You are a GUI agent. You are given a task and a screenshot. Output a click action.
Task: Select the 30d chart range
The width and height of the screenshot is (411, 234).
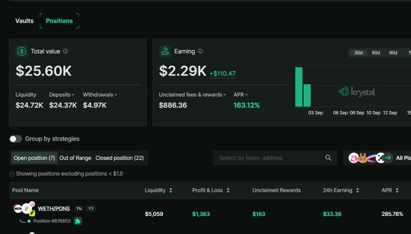tap(358, 53)
